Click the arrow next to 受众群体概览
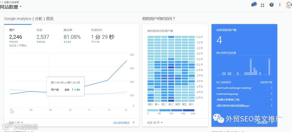The width and height of the screenshot is (292, 132). tap(134, 123)
